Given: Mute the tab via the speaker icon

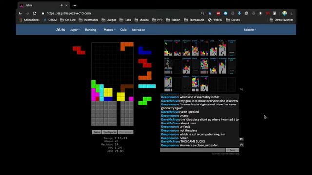Looking at the screenshot, I should (62, 5).
